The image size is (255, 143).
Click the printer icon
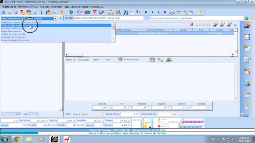point(171,12)
